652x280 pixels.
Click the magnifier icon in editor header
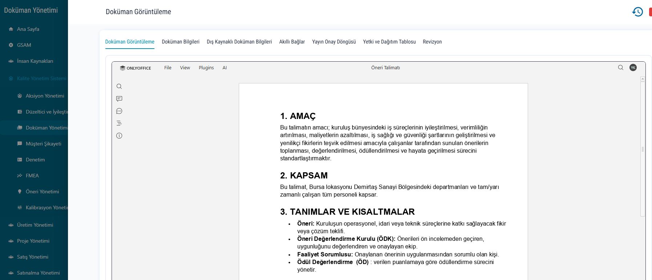pyautogui.click(x=621, y=67)
